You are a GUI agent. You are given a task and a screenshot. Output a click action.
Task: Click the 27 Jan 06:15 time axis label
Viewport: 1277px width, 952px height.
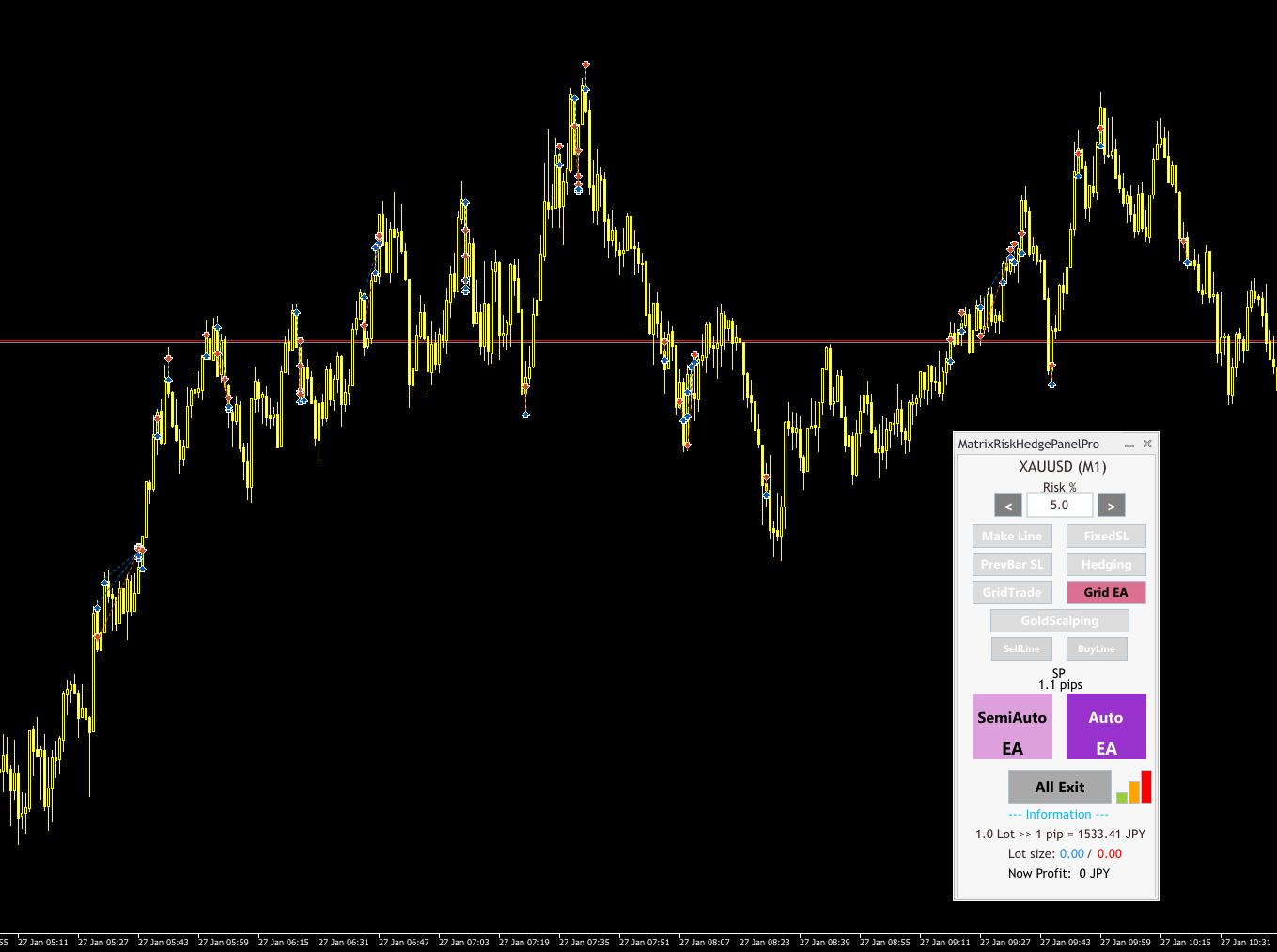(284, 943)
